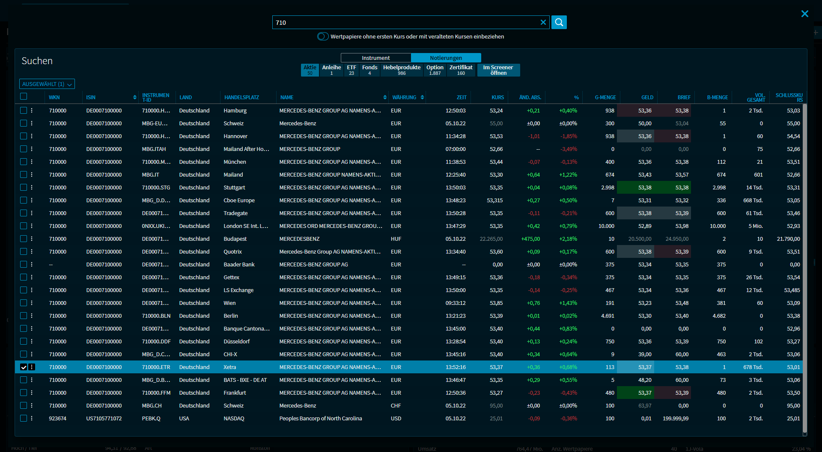Filter results by Hebelprodukte category
Screen dimensions: 822x452
401,70
